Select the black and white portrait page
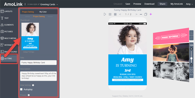195x98 pixels. coord(171,71)
